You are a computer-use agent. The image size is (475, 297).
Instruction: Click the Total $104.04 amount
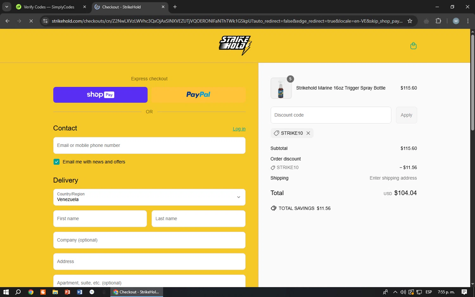coord(405,193)
